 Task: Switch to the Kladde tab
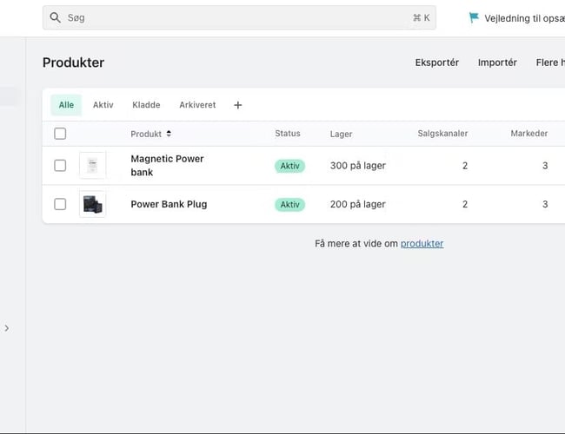[x=146, y=105]
